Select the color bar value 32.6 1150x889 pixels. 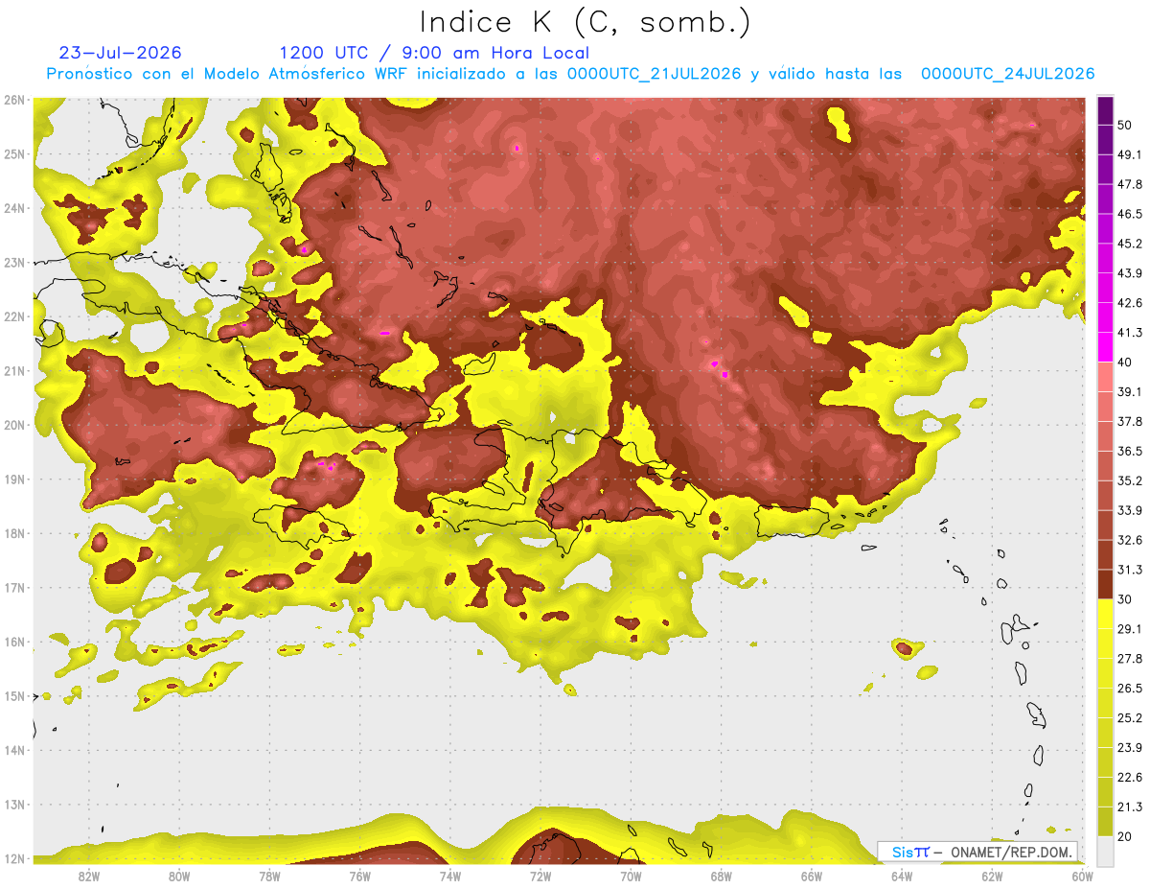[x=1129, y=540]
